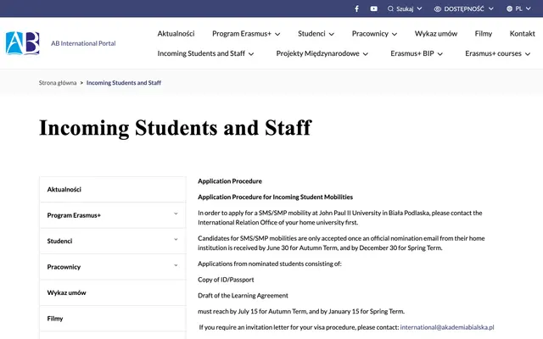Expand the Erasmus+ courses menu

coord(498,53)
